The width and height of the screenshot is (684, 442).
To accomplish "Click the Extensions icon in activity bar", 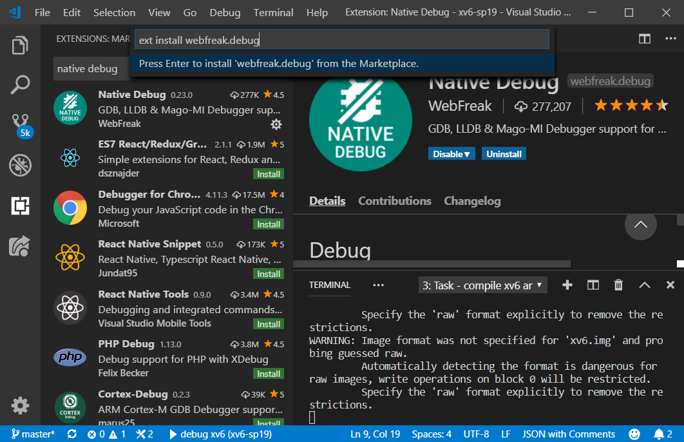I will pyautogui.click(x=20, y=206).
